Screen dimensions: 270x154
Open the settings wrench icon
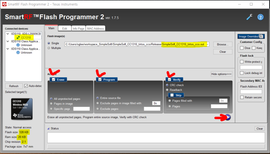point(249,17)
